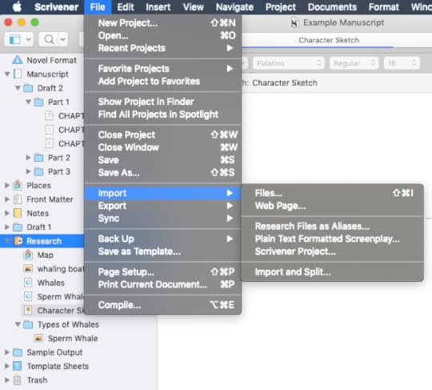Collapse the Types of Whales folder
The height and width of the screenshot is (390, 432).
(x=18, y=324)
